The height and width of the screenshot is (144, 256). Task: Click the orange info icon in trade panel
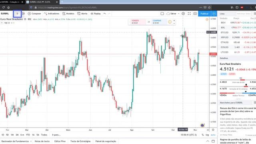tap(170, 22)
